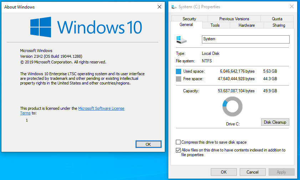Click the 'Version 21H2 (OS Build 19044.1288)' text

click(x=51, y=56)
